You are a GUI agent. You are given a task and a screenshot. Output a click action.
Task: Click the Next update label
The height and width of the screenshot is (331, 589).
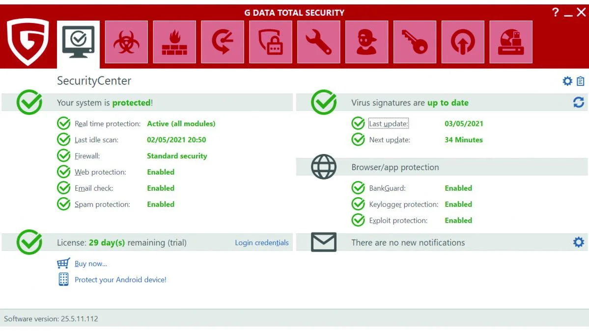coord(390,140)
